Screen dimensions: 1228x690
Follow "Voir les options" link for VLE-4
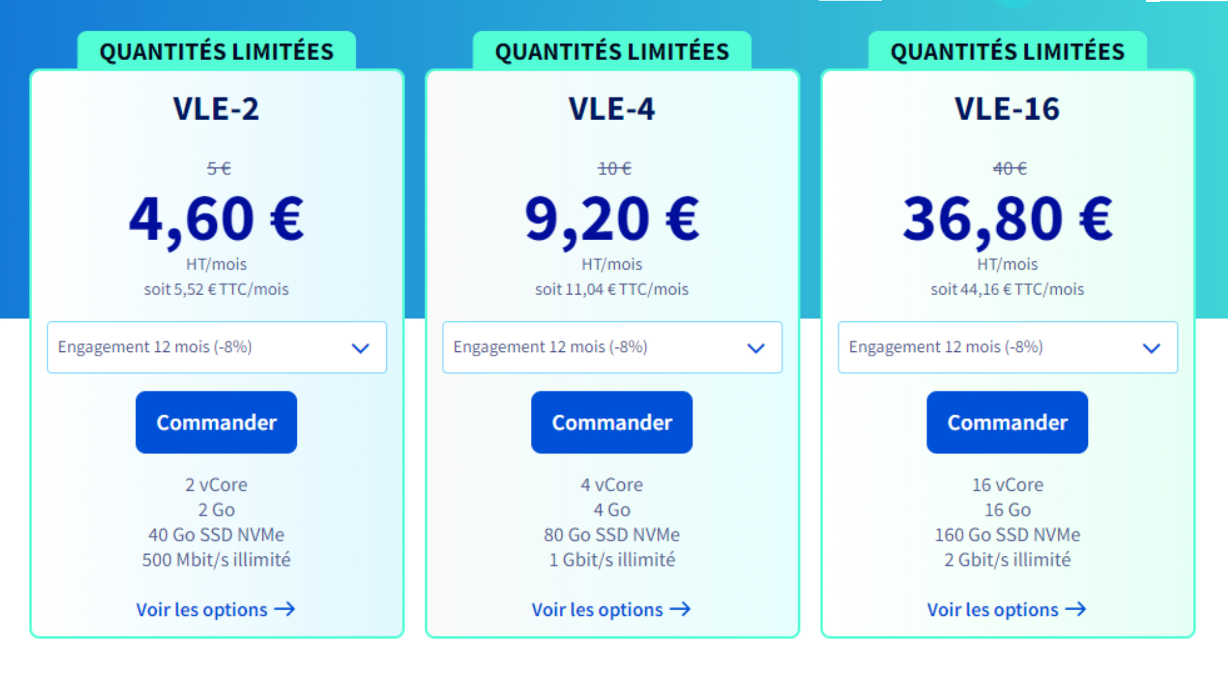point(597,609)
